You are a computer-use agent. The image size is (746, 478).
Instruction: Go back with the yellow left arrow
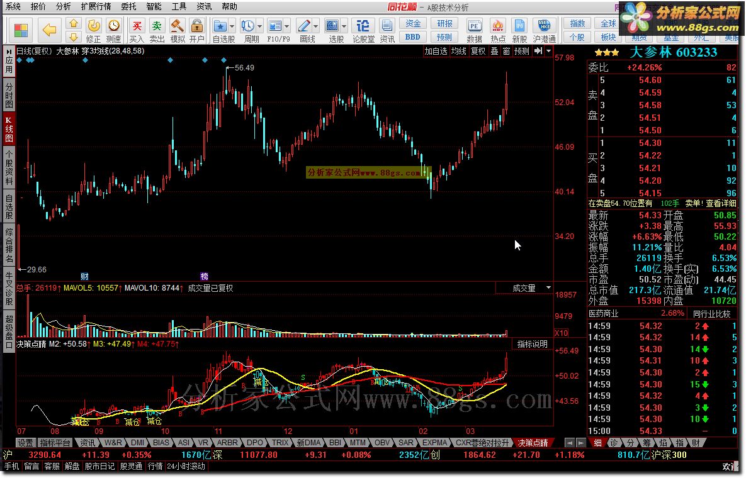pos(49,30)
